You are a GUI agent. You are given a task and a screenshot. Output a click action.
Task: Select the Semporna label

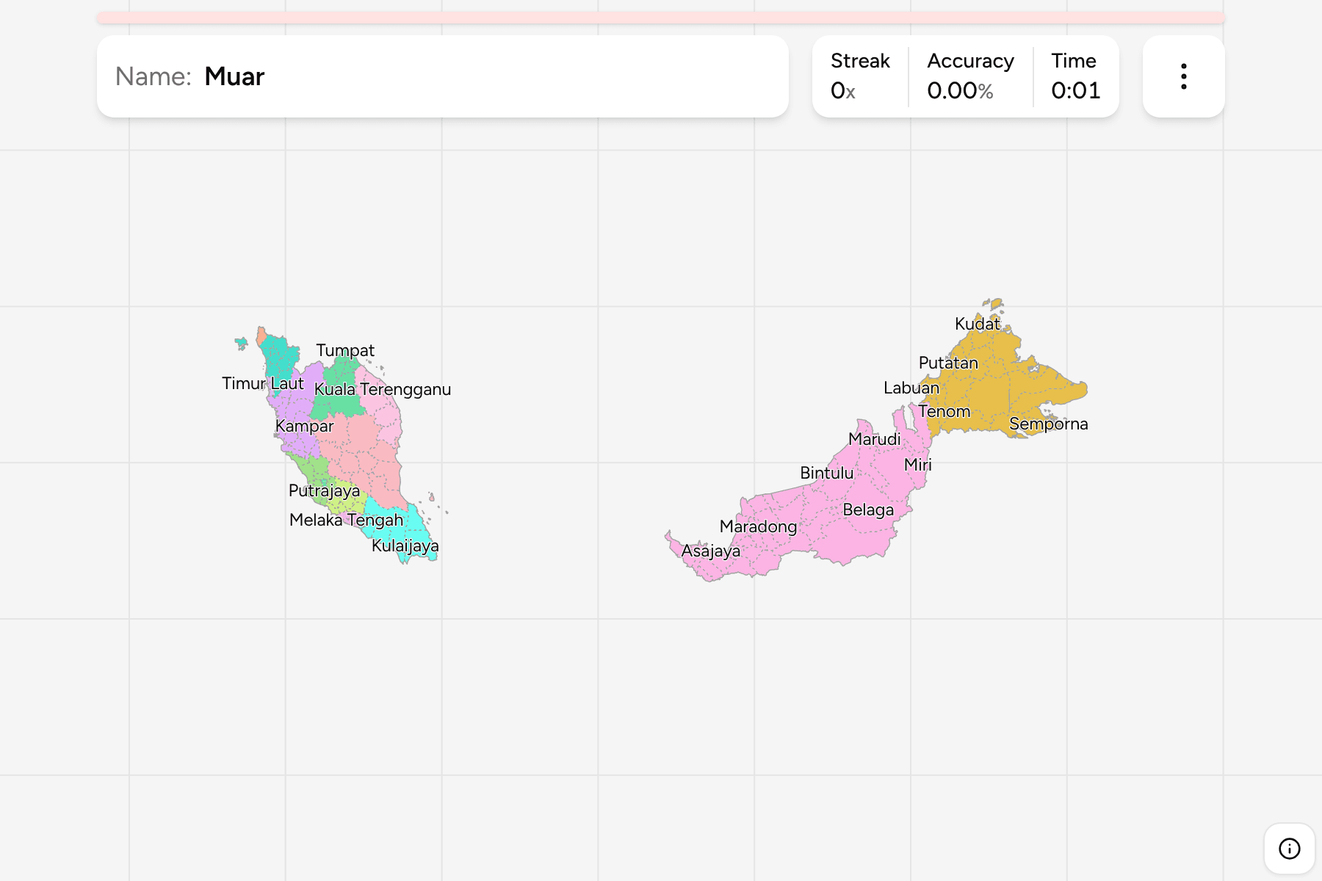click(1049, 424)
